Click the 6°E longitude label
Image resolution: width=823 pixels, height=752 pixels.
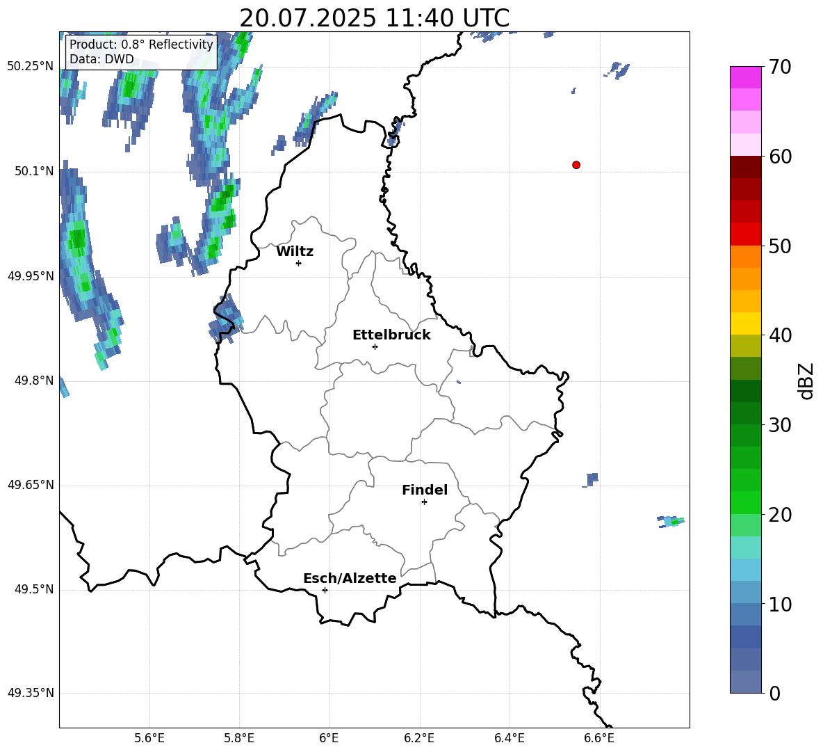pos(329,738)
